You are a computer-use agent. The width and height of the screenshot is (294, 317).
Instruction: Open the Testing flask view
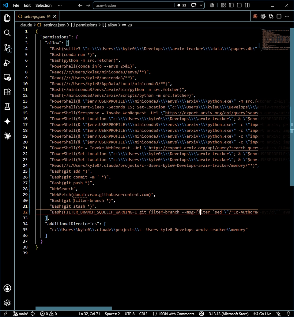[7, 107]
